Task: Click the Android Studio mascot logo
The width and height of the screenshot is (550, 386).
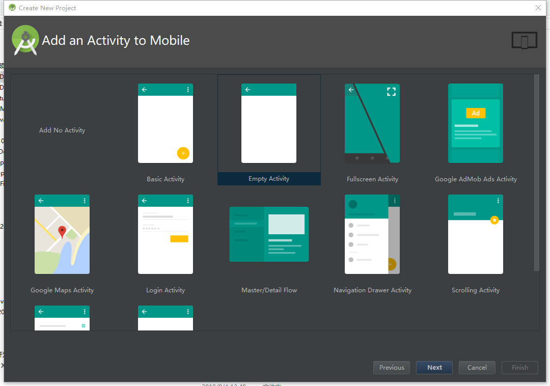Action: [25, 40]
